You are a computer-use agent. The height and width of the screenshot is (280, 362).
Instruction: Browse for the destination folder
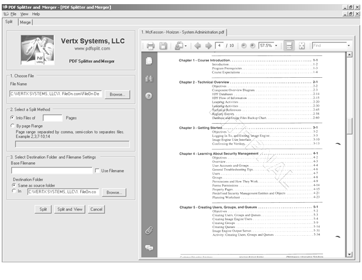(x=115, y=192)
